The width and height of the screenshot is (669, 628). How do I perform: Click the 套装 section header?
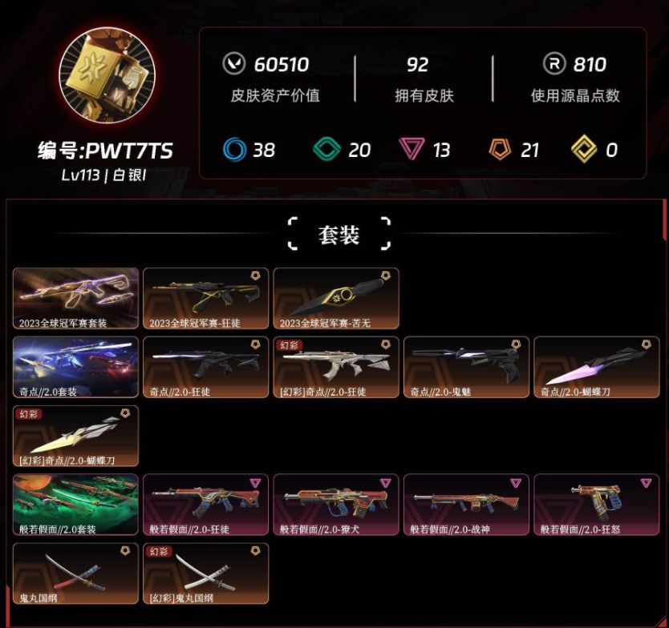[x=339, y=235]
